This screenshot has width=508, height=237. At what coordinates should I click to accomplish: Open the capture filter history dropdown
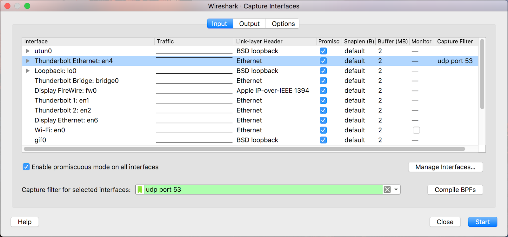[396, 190]
